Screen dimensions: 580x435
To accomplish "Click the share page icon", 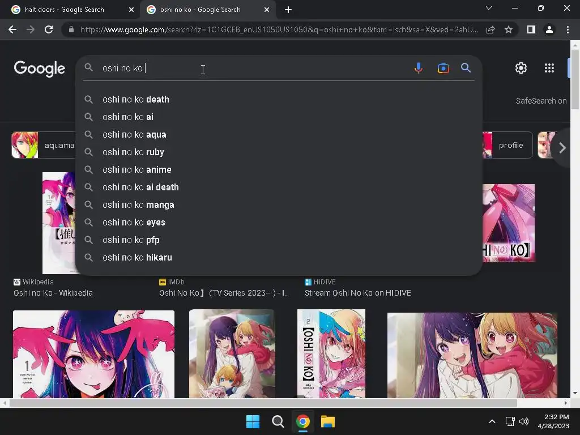I will point(491,29).
